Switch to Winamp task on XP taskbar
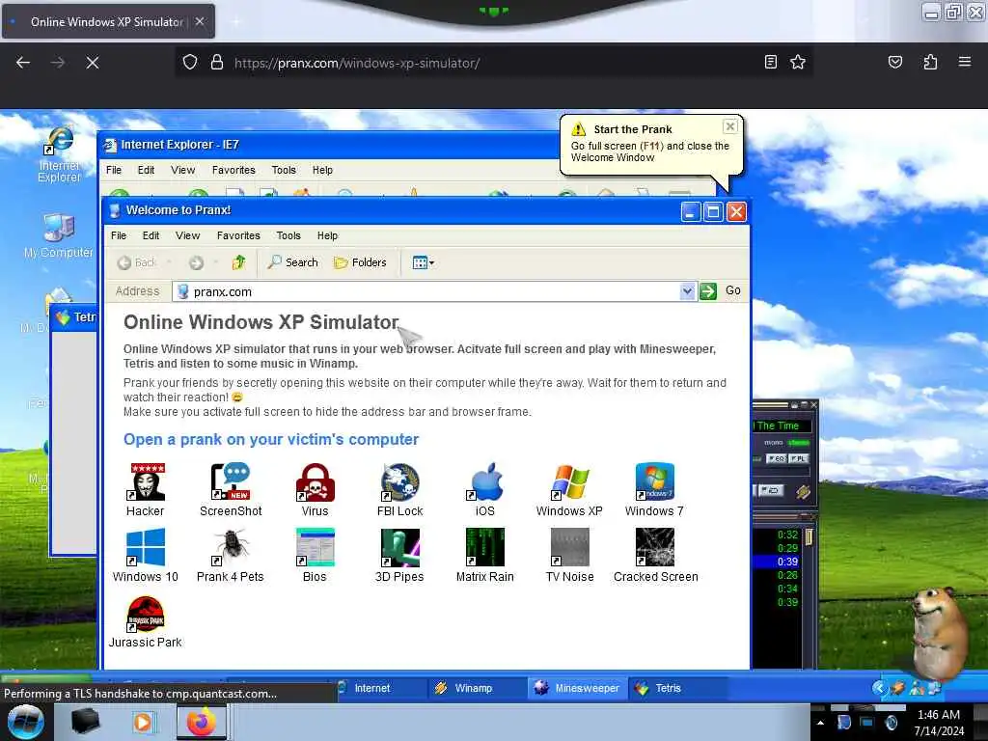 (477, 688)
